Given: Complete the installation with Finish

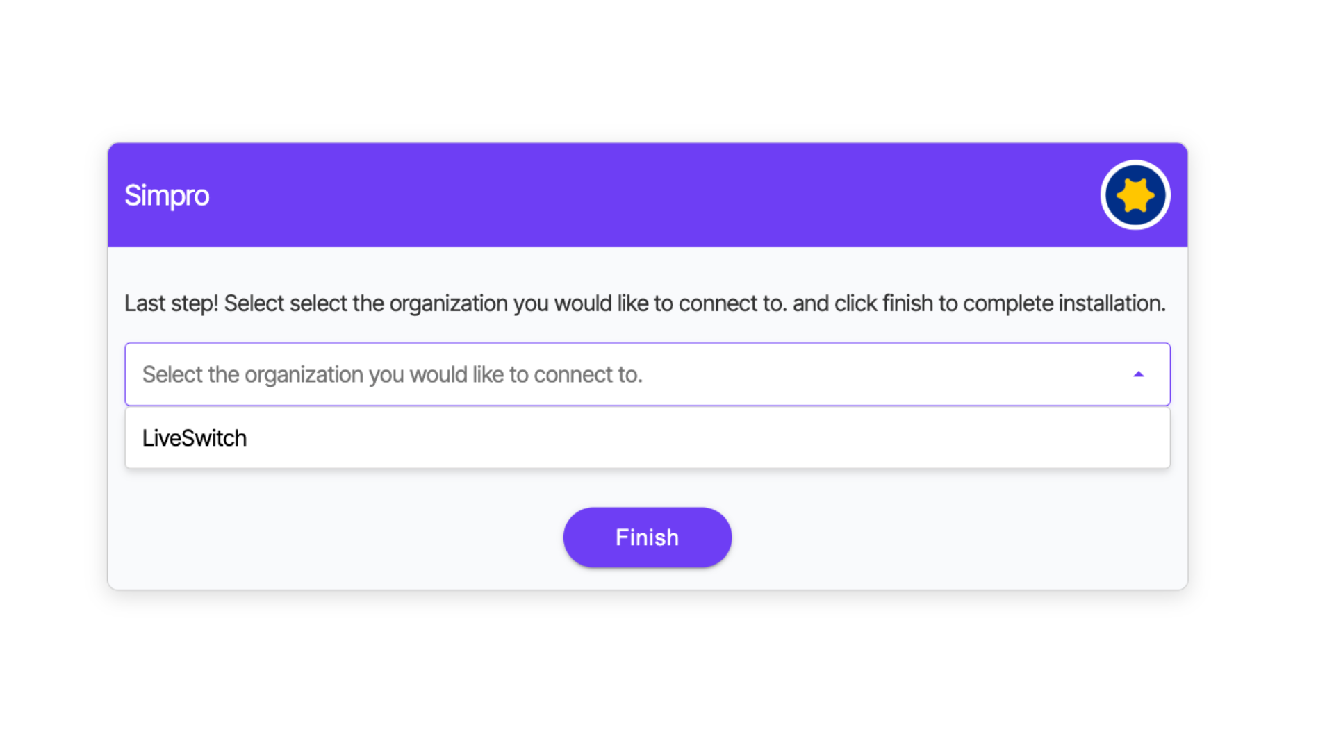Looking at the screenshot, I should tap(648, 537).
